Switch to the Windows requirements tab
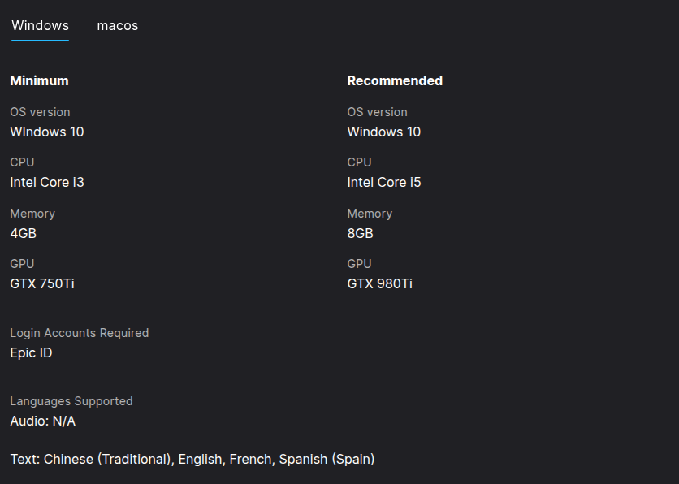 click(x=40, y=26)
